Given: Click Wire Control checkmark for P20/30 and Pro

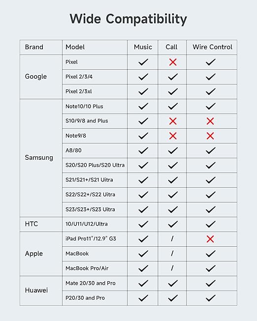Looking at the screenshot, I should [210, 298].
